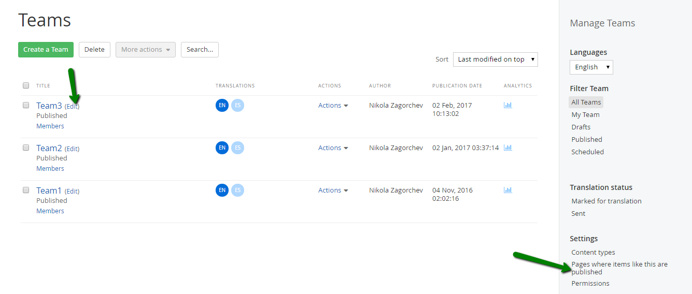The image size is (692, 294).
Task: Open the Team2 title link
Action: tap(49, 148)
